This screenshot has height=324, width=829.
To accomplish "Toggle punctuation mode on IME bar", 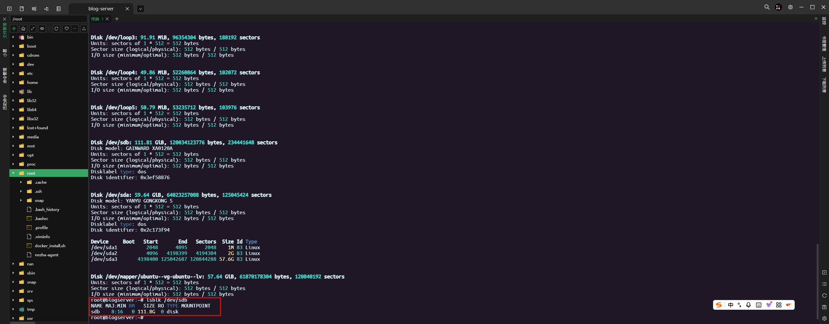I will [x=739, y=305].
